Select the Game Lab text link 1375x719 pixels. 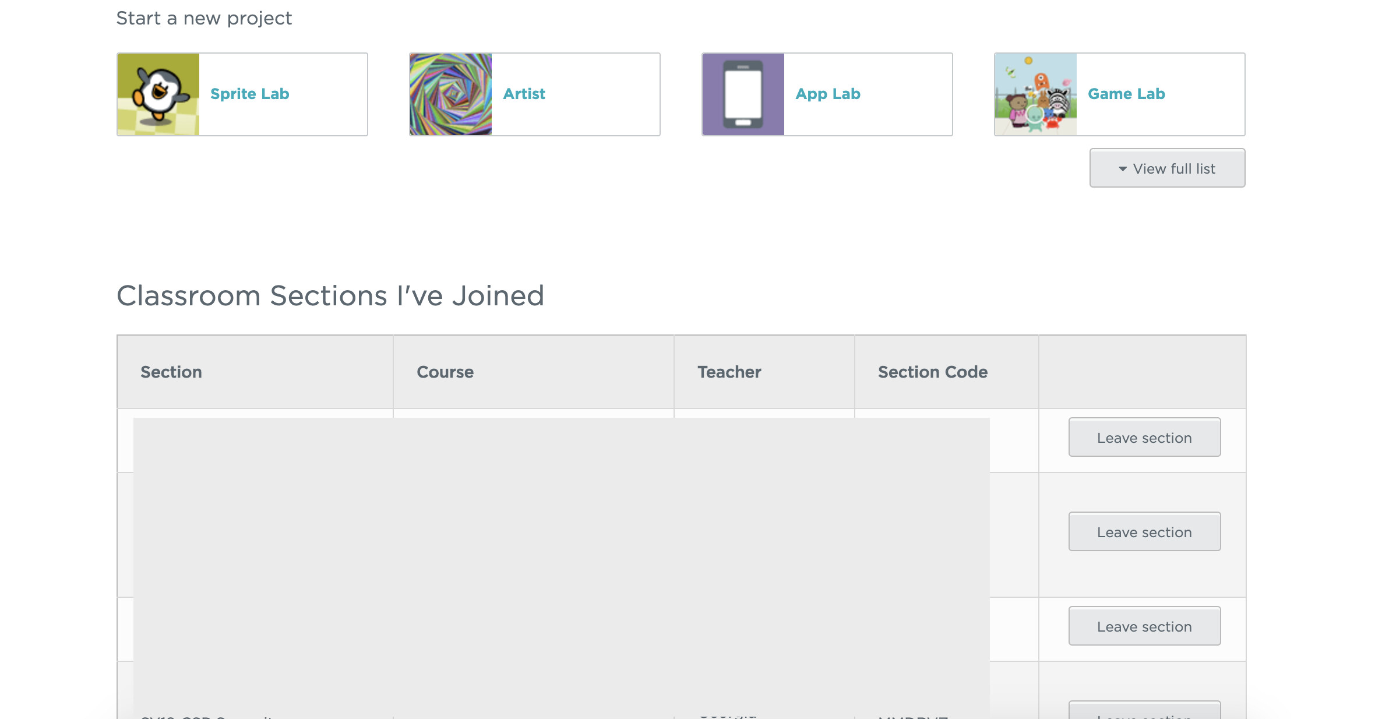pos(1126,94)
